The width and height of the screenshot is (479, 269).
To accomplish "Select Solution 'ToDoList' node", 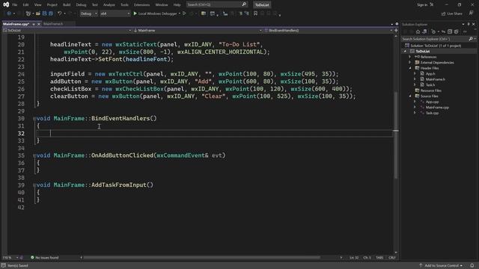I will coord(433,46).
